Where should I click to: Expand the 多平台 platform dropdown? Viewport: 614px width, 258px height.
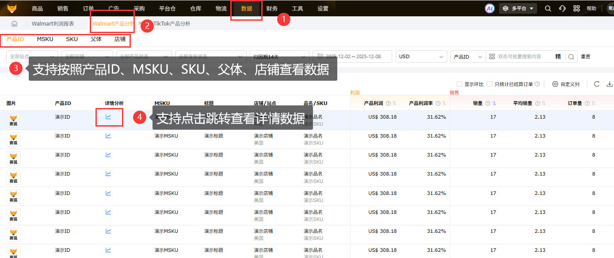pyautogui.click(x=518, y=8)
